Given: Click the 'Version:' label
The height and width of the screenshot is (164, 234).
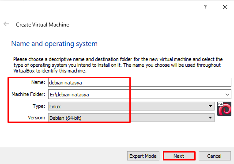Looking at the screenshot, I should pos(37,118).
